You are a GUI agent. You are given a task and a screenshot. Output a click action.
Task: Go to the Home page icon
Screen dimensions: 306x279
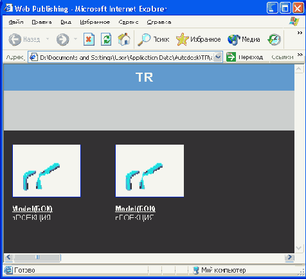click(124, 39)
